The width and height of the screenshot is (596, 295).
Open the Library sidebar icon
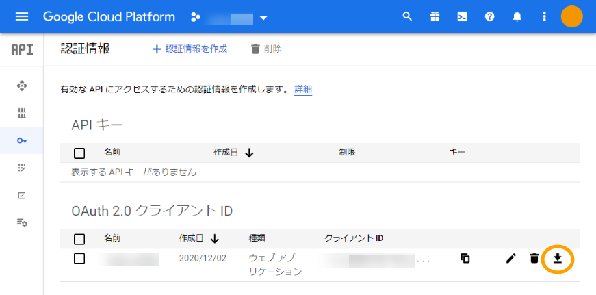click(22, 113)
